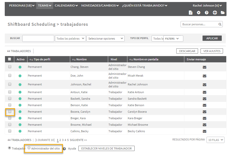The width and height of the screenshot is (232, 155).
Task: Click the APLICAR button
Action: [x=212, y=38]
